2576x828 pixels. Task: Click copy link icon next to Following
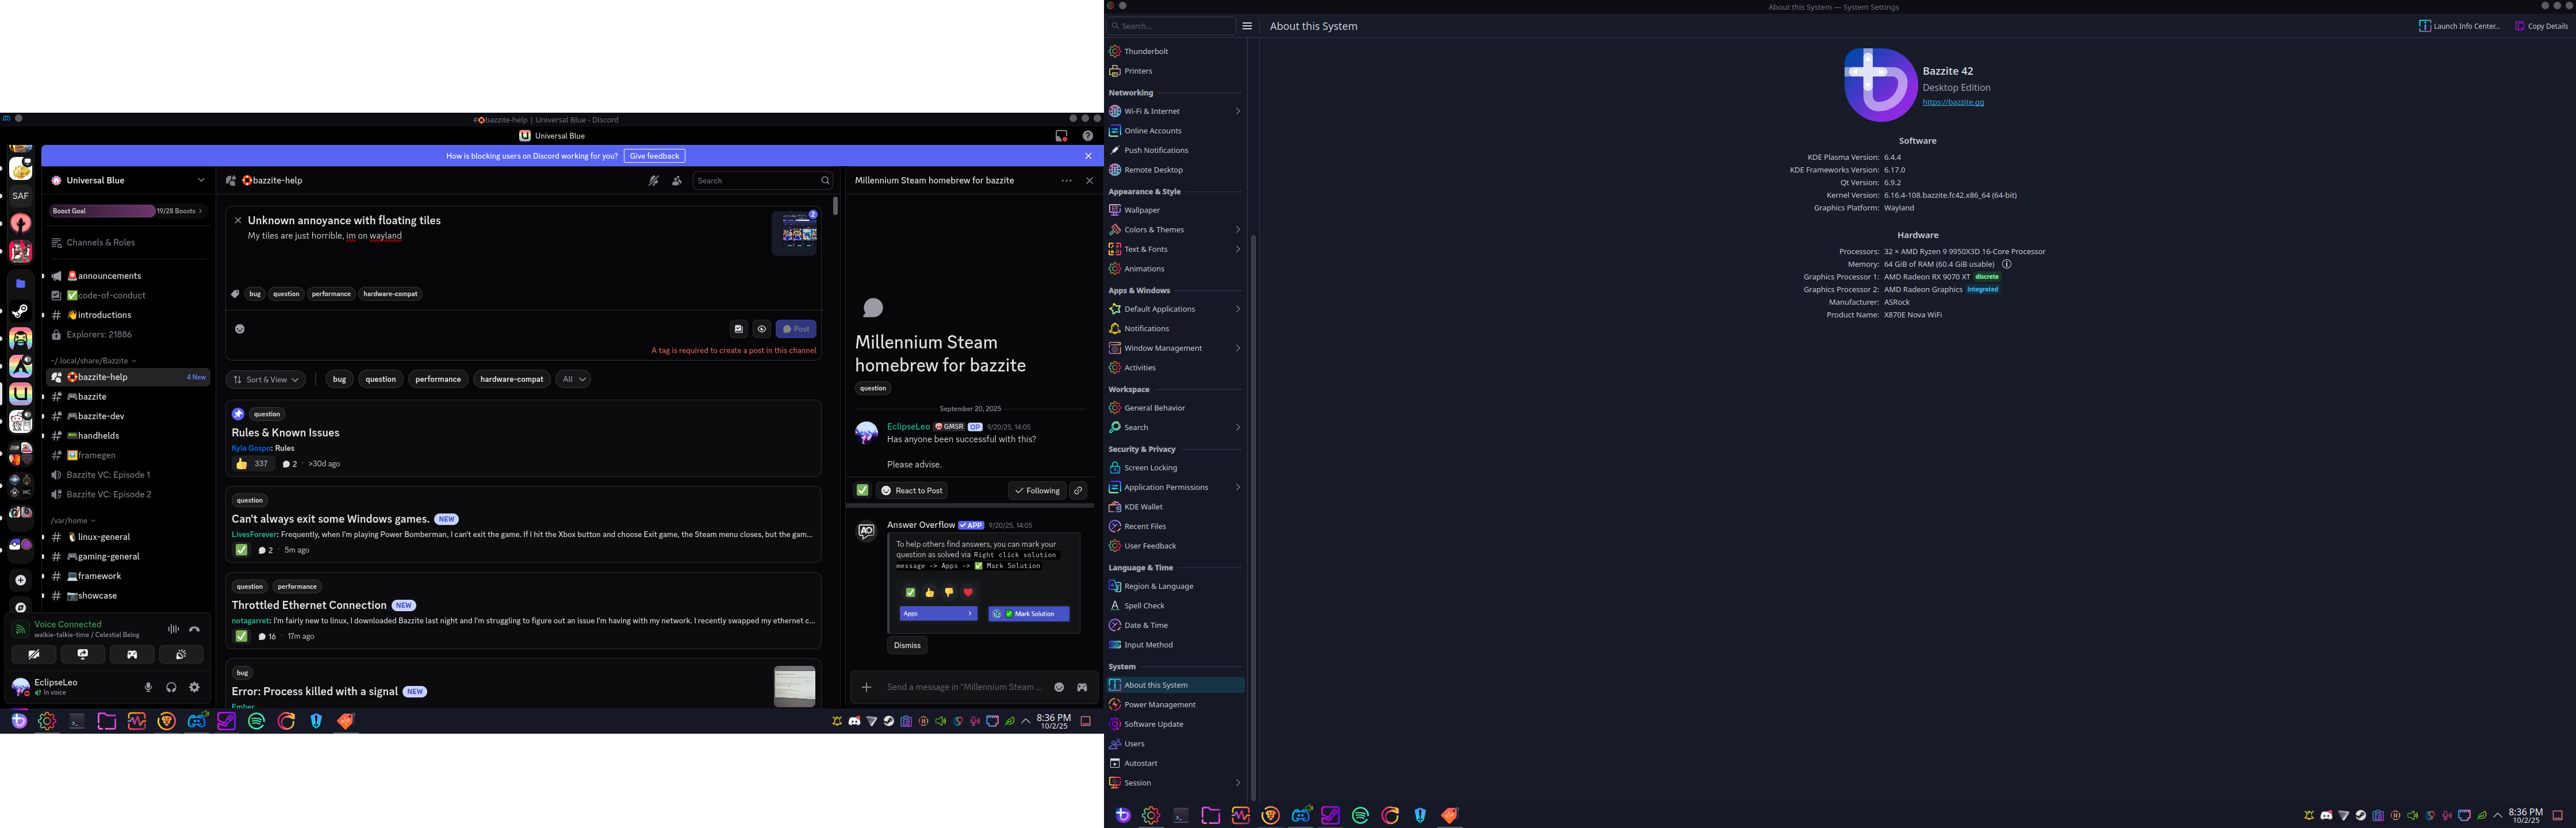click(1078, 491)
